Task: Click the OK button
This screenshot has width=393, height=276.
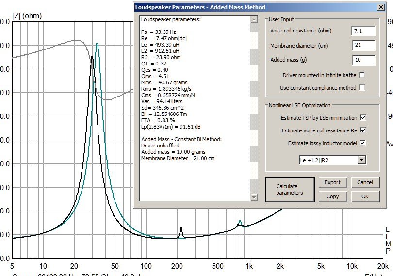Action: (x=365, y=196)
